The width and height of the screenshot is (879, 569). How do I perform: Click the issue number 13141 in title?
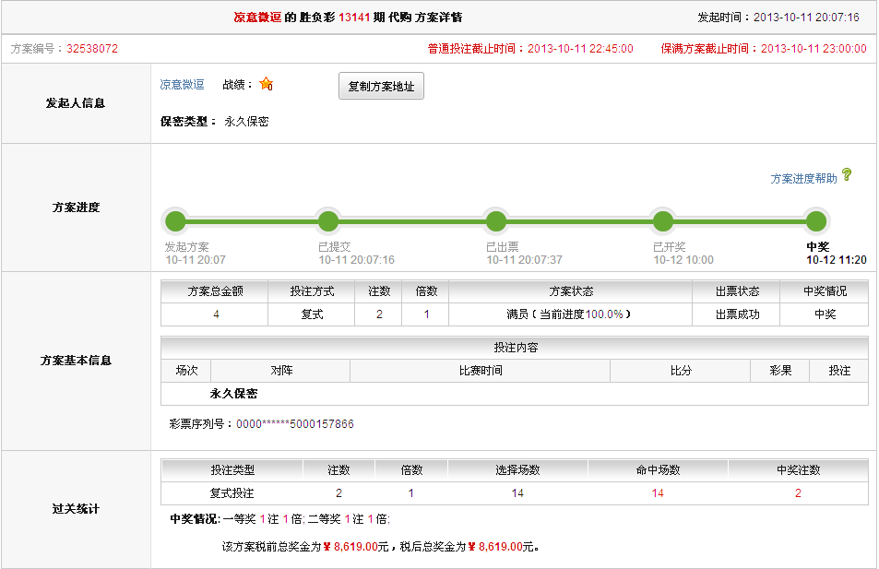pyautogui.click(x=355, y=18)
